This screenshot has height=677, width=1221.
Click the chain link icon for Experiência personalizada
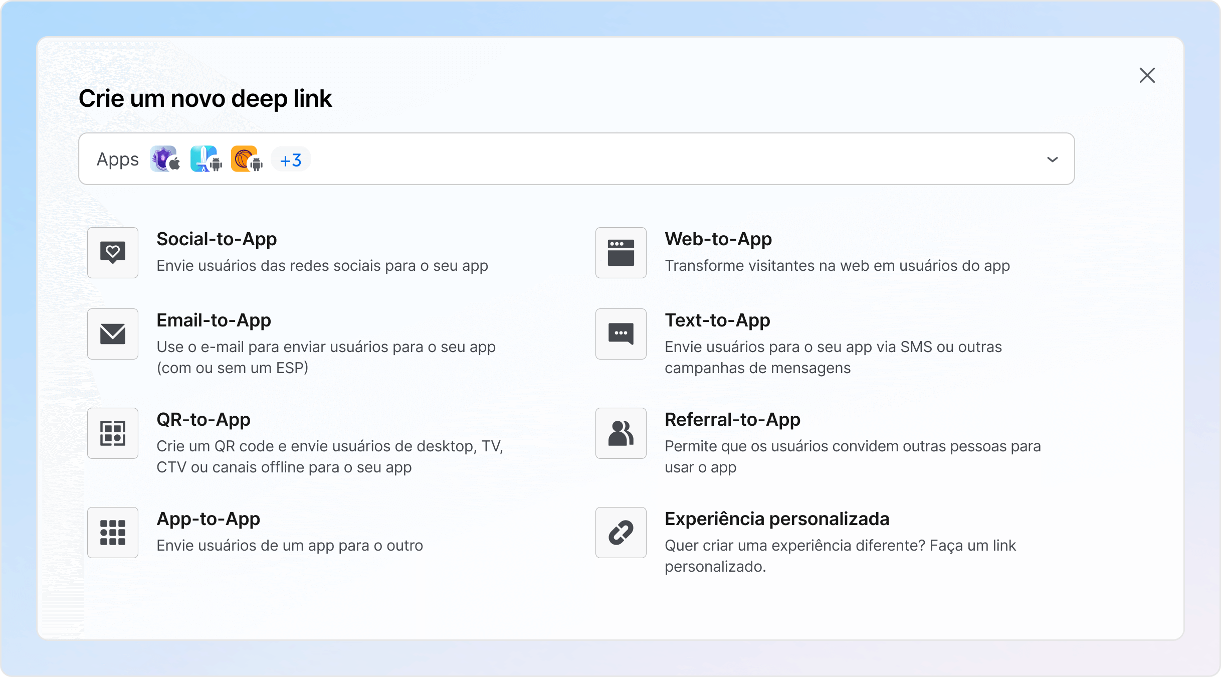[x=621, y=533]
